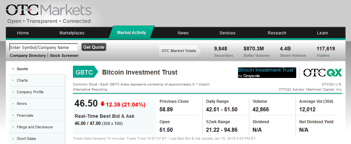Focus the Enter Symbol/Company Name field
Viewport: 351px width, 144px height.
tap(43, 47)
